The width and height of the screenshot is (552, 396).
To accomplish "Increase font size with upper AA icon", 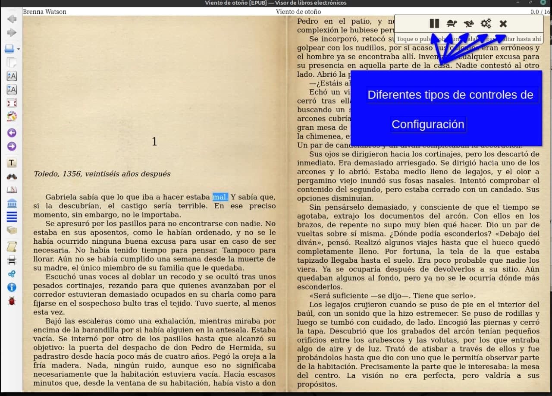I will point(12,76).
